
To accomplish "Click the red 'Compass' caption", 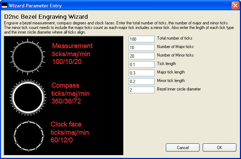I will click(65, 86).
